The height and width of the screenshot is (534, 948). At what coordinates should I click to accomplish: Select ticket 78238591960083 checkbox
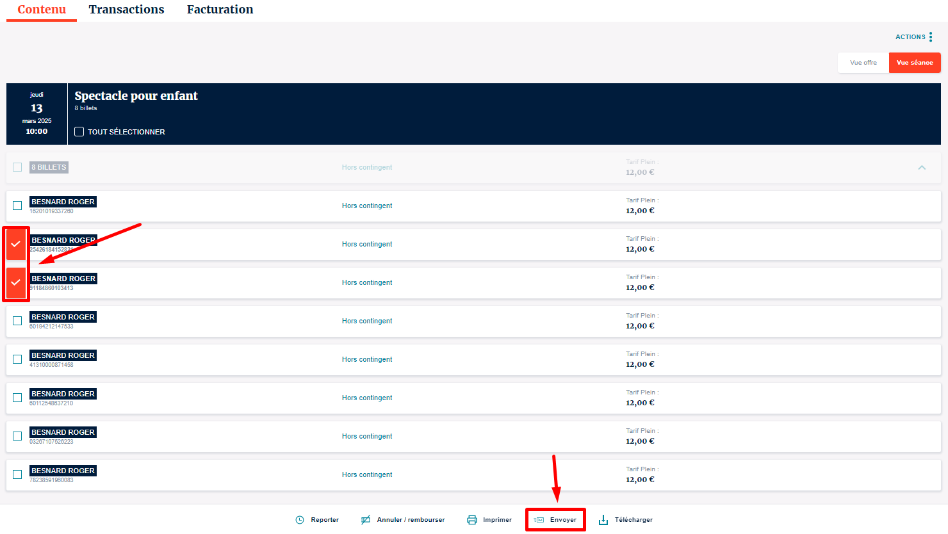[17, 474]
